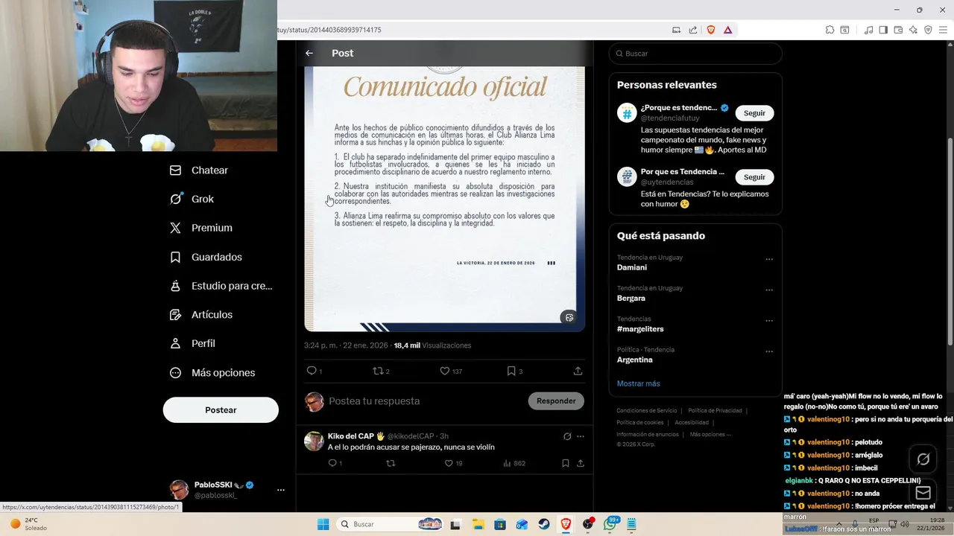Click Brave Rewards triangle icon
Image resolution: width=954 pixels, height=536 pixels.
tap(727, 30)
